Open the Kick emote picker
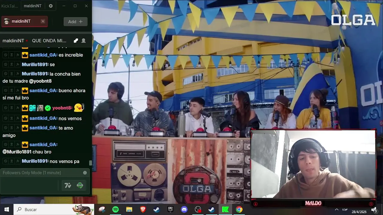The image size is (383, 215). (80, 185)
